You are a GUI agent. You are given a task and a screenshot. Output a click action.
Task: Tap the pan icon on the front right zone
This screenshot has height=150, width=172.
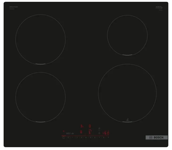coord(127,119)
